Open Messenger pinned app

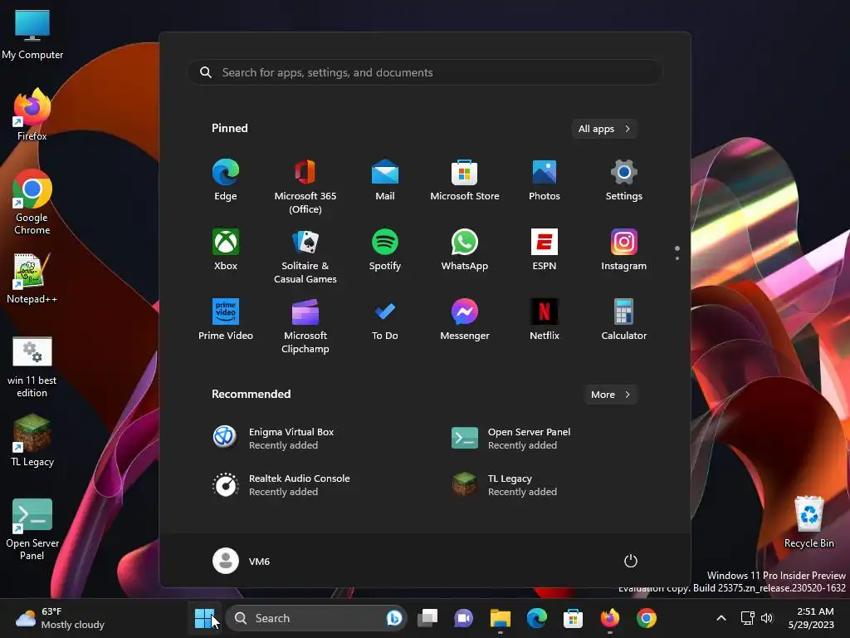[465, 320]
